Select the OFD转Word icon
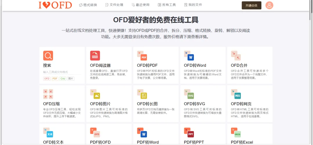This screenshot has width=313, height=145. coord(189,55)
